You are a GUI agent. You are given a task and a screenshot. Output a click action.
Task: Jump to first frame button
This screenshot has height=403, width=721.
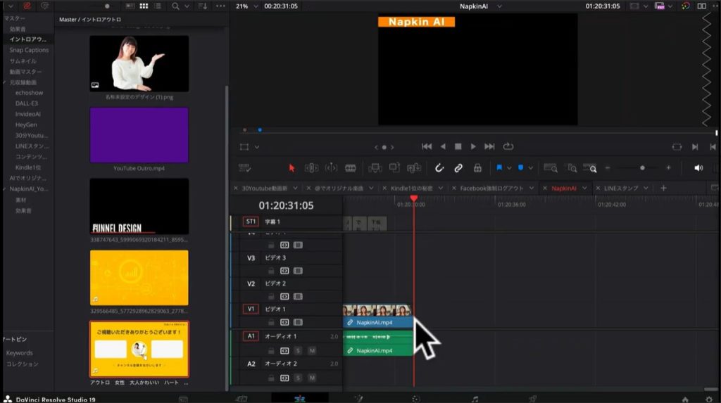point(427,146)
